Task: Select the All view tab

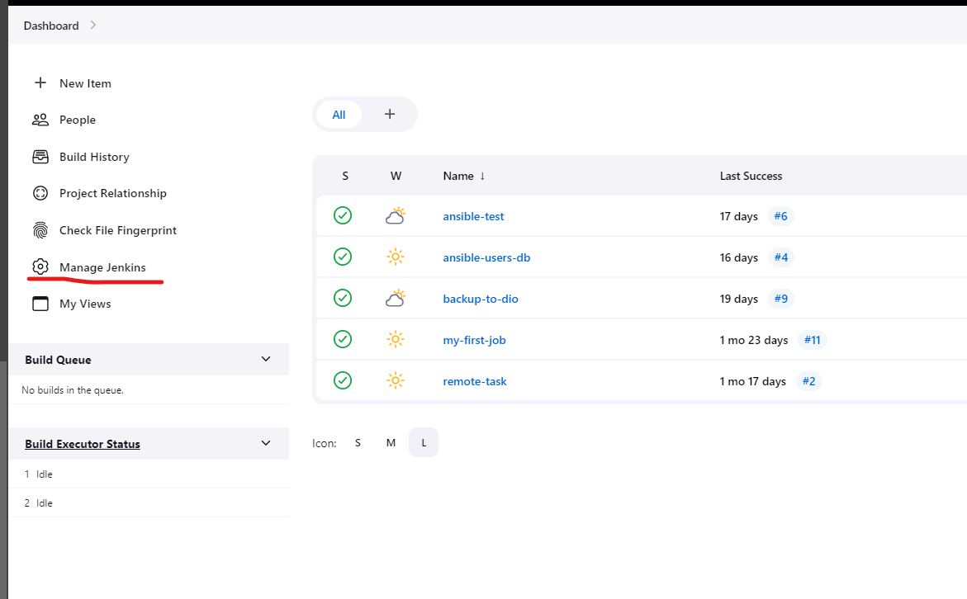Action: pyautogui.click(x=339, y=115)
